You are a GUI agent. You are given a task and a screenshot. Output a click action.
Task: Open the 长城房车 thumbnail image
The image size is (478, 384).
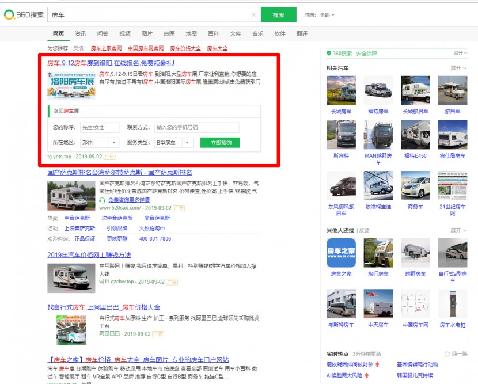tap(341, 90)
